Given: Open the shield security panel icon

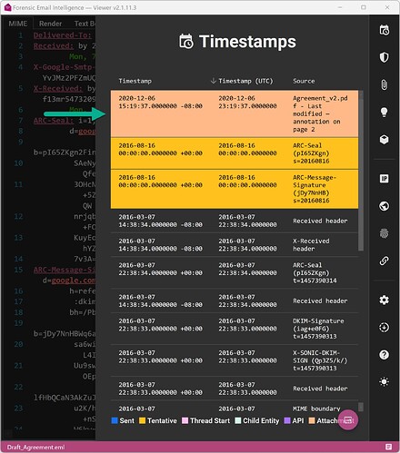Looking at the screenshot, I should (384, 57).
